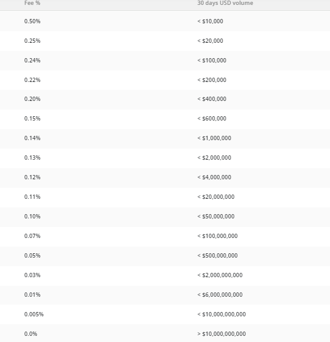This screenshot has width=330, height=342.
Task: Click the < $6,000,000,000 volume value
Action: 220,295
